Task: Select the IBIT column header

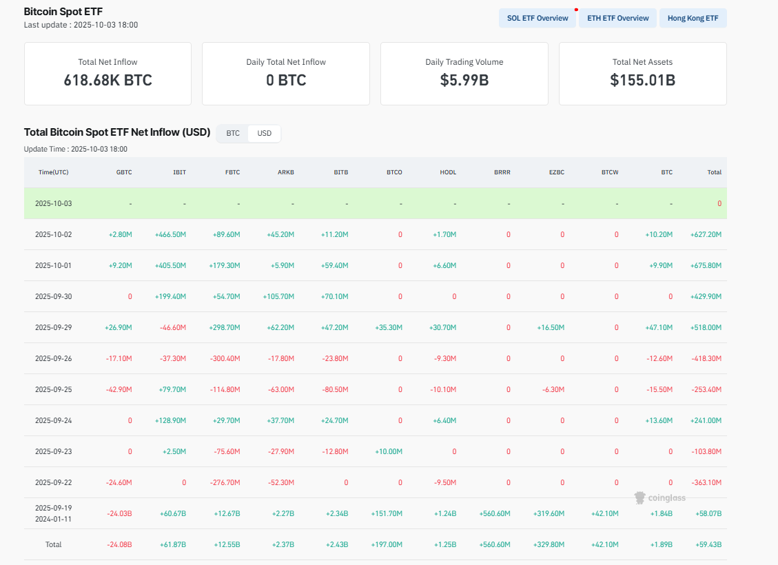Action: point(179,172)
